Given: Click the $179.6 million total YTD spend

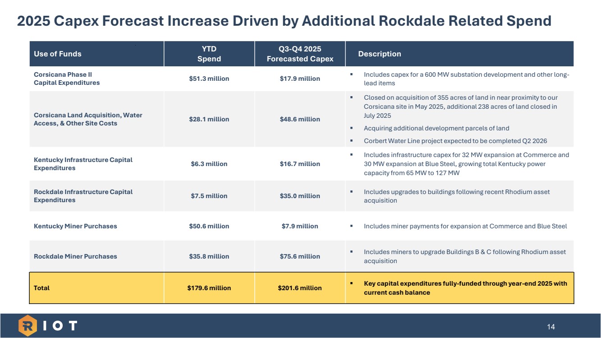Looking at the screenshot, I should 209,288.
